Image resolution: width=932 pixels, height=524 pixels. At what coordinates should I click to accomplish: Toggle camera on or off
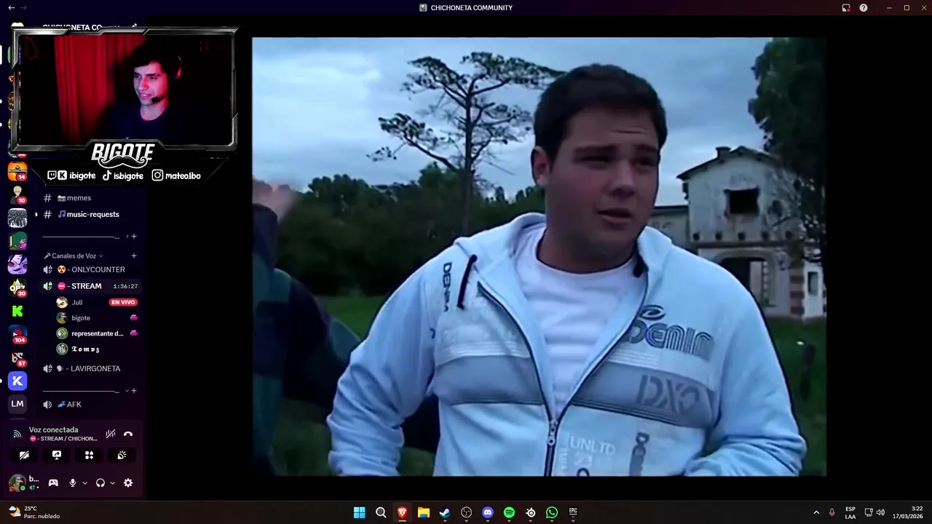24,455
